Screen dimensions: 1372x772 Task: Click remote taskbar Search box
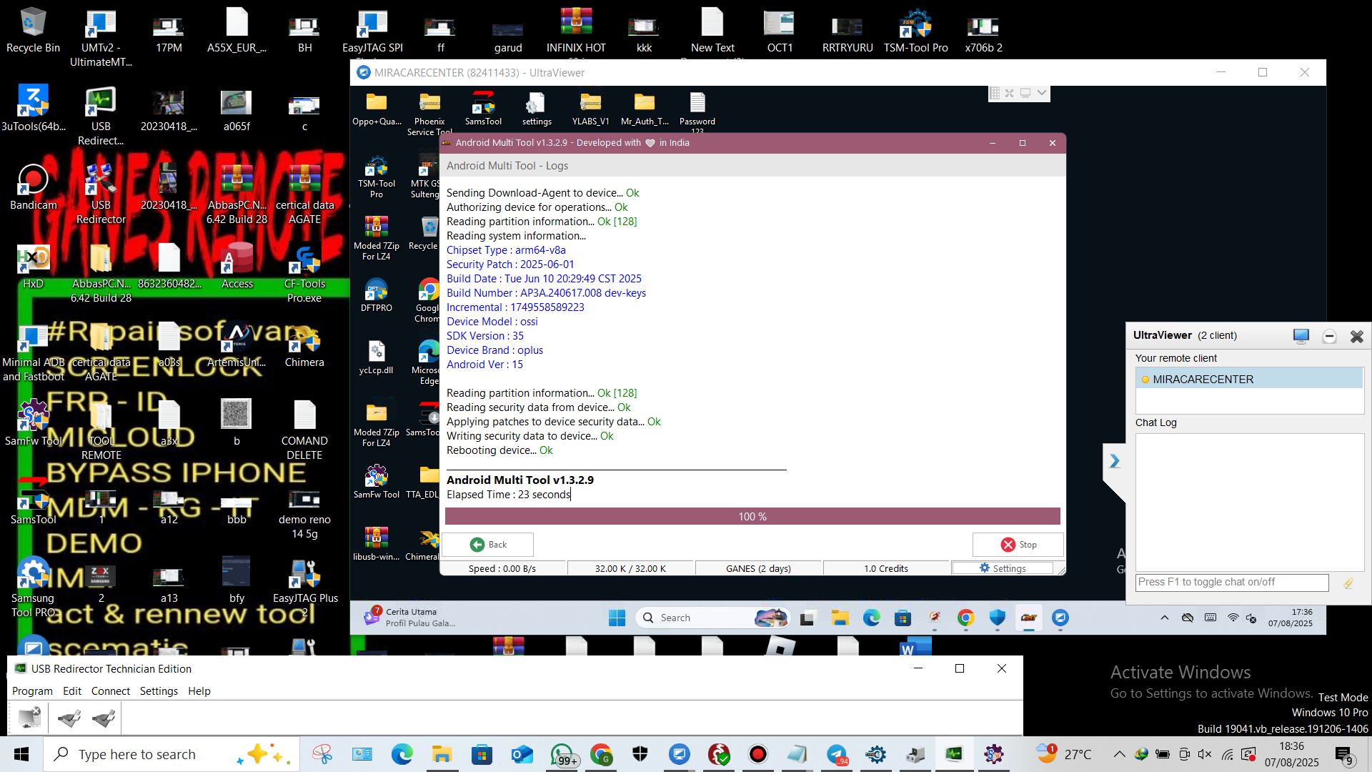click(x=712, y=618)
